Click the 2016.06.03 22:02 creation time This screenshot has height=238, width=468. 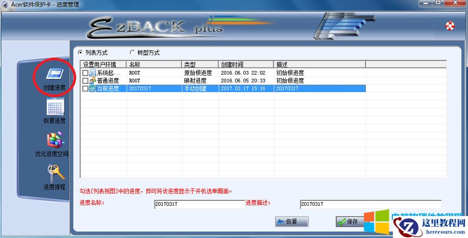click(243, 73)
